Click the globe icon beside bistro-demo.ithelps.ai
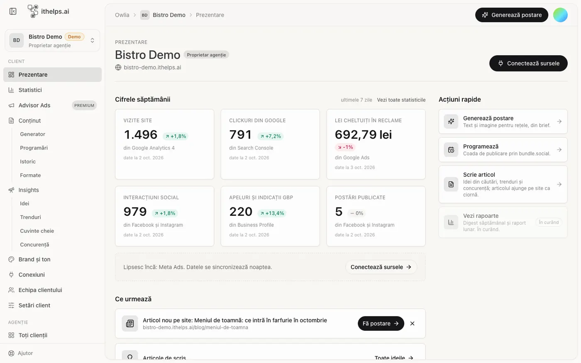 pos(118,67)
